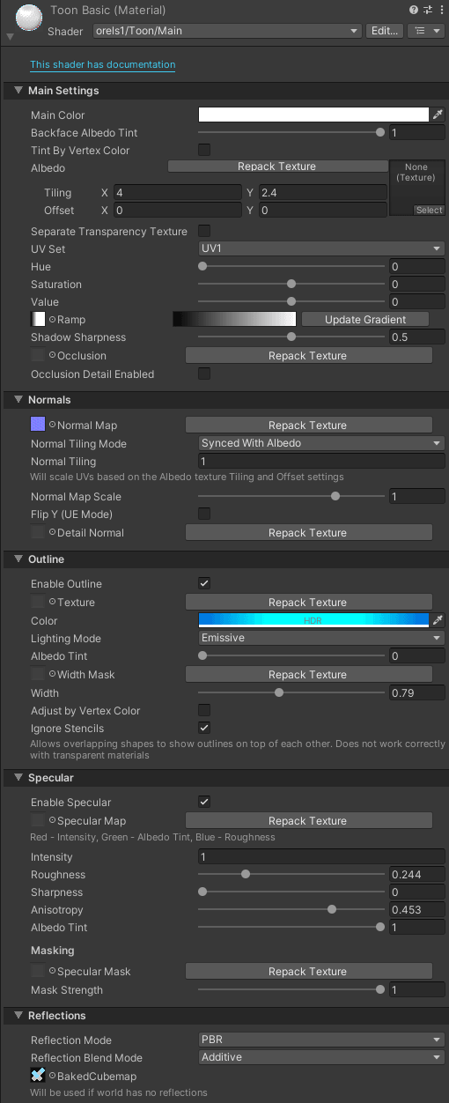Click Repack Texture for Width Mask

pos(307,675)
